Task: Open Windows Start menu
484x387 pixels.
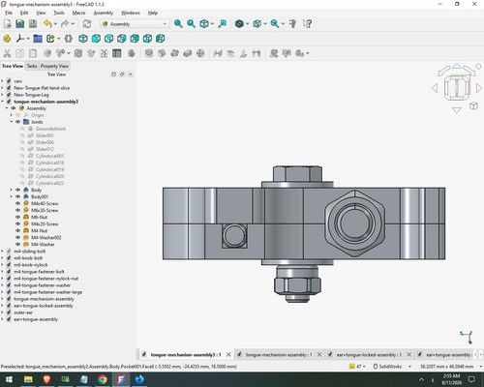Action: (9, 379)
